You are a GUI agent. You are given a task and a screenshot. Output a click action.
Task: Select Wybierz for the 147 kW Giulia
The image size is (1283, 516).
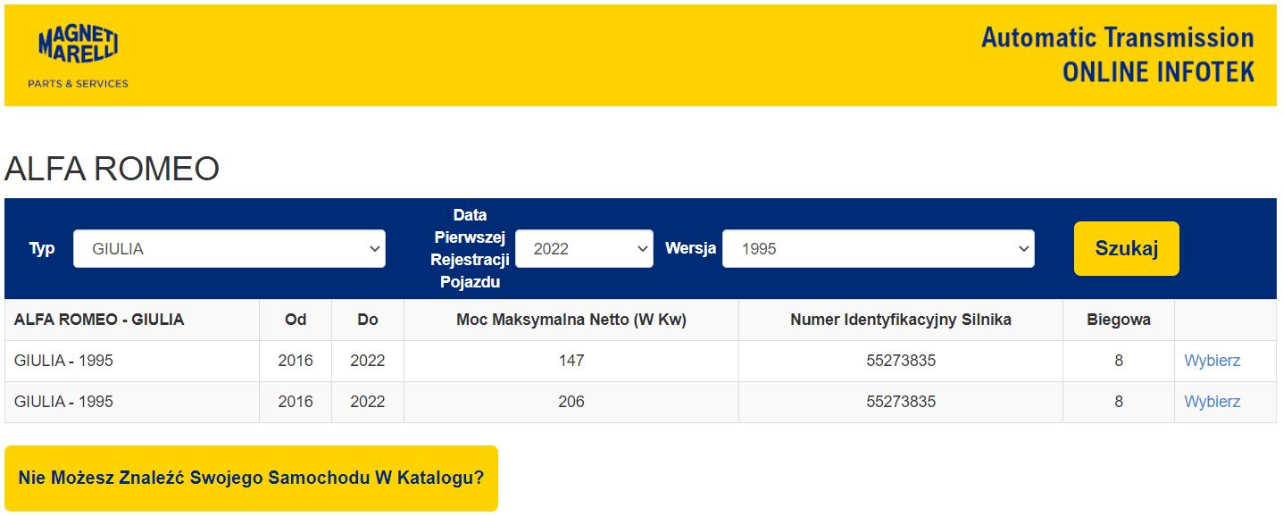coord(1212,361)
